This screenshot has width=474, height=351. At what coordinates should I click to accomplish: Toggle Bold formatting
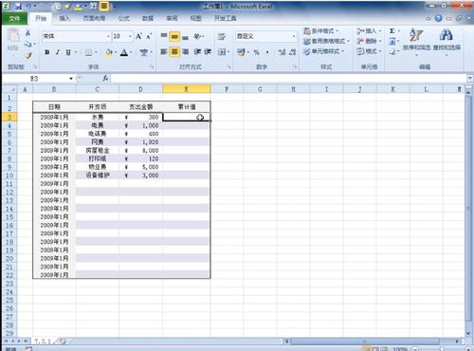coord(47,52)
